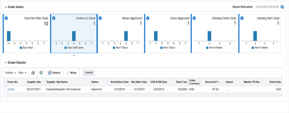
Task: Select the Orders to Close radio circle
Action: pos(54,18)
